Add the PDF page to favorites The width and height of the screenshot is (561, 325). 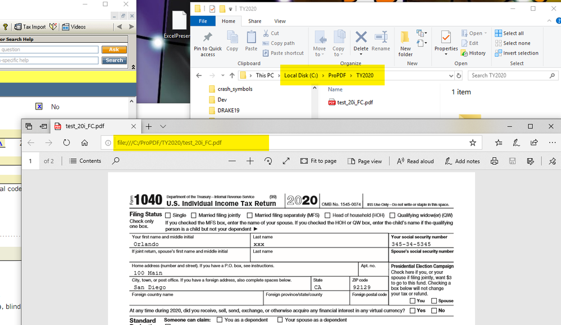[473, 143]
